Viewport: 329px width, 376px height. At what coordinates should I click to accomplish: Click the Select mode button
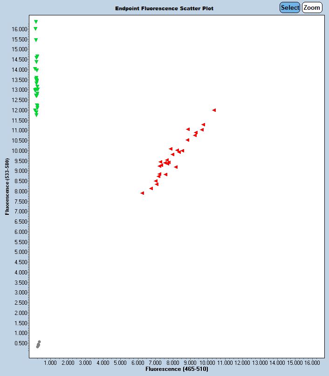pyautogui.click(x=289, y=7)
